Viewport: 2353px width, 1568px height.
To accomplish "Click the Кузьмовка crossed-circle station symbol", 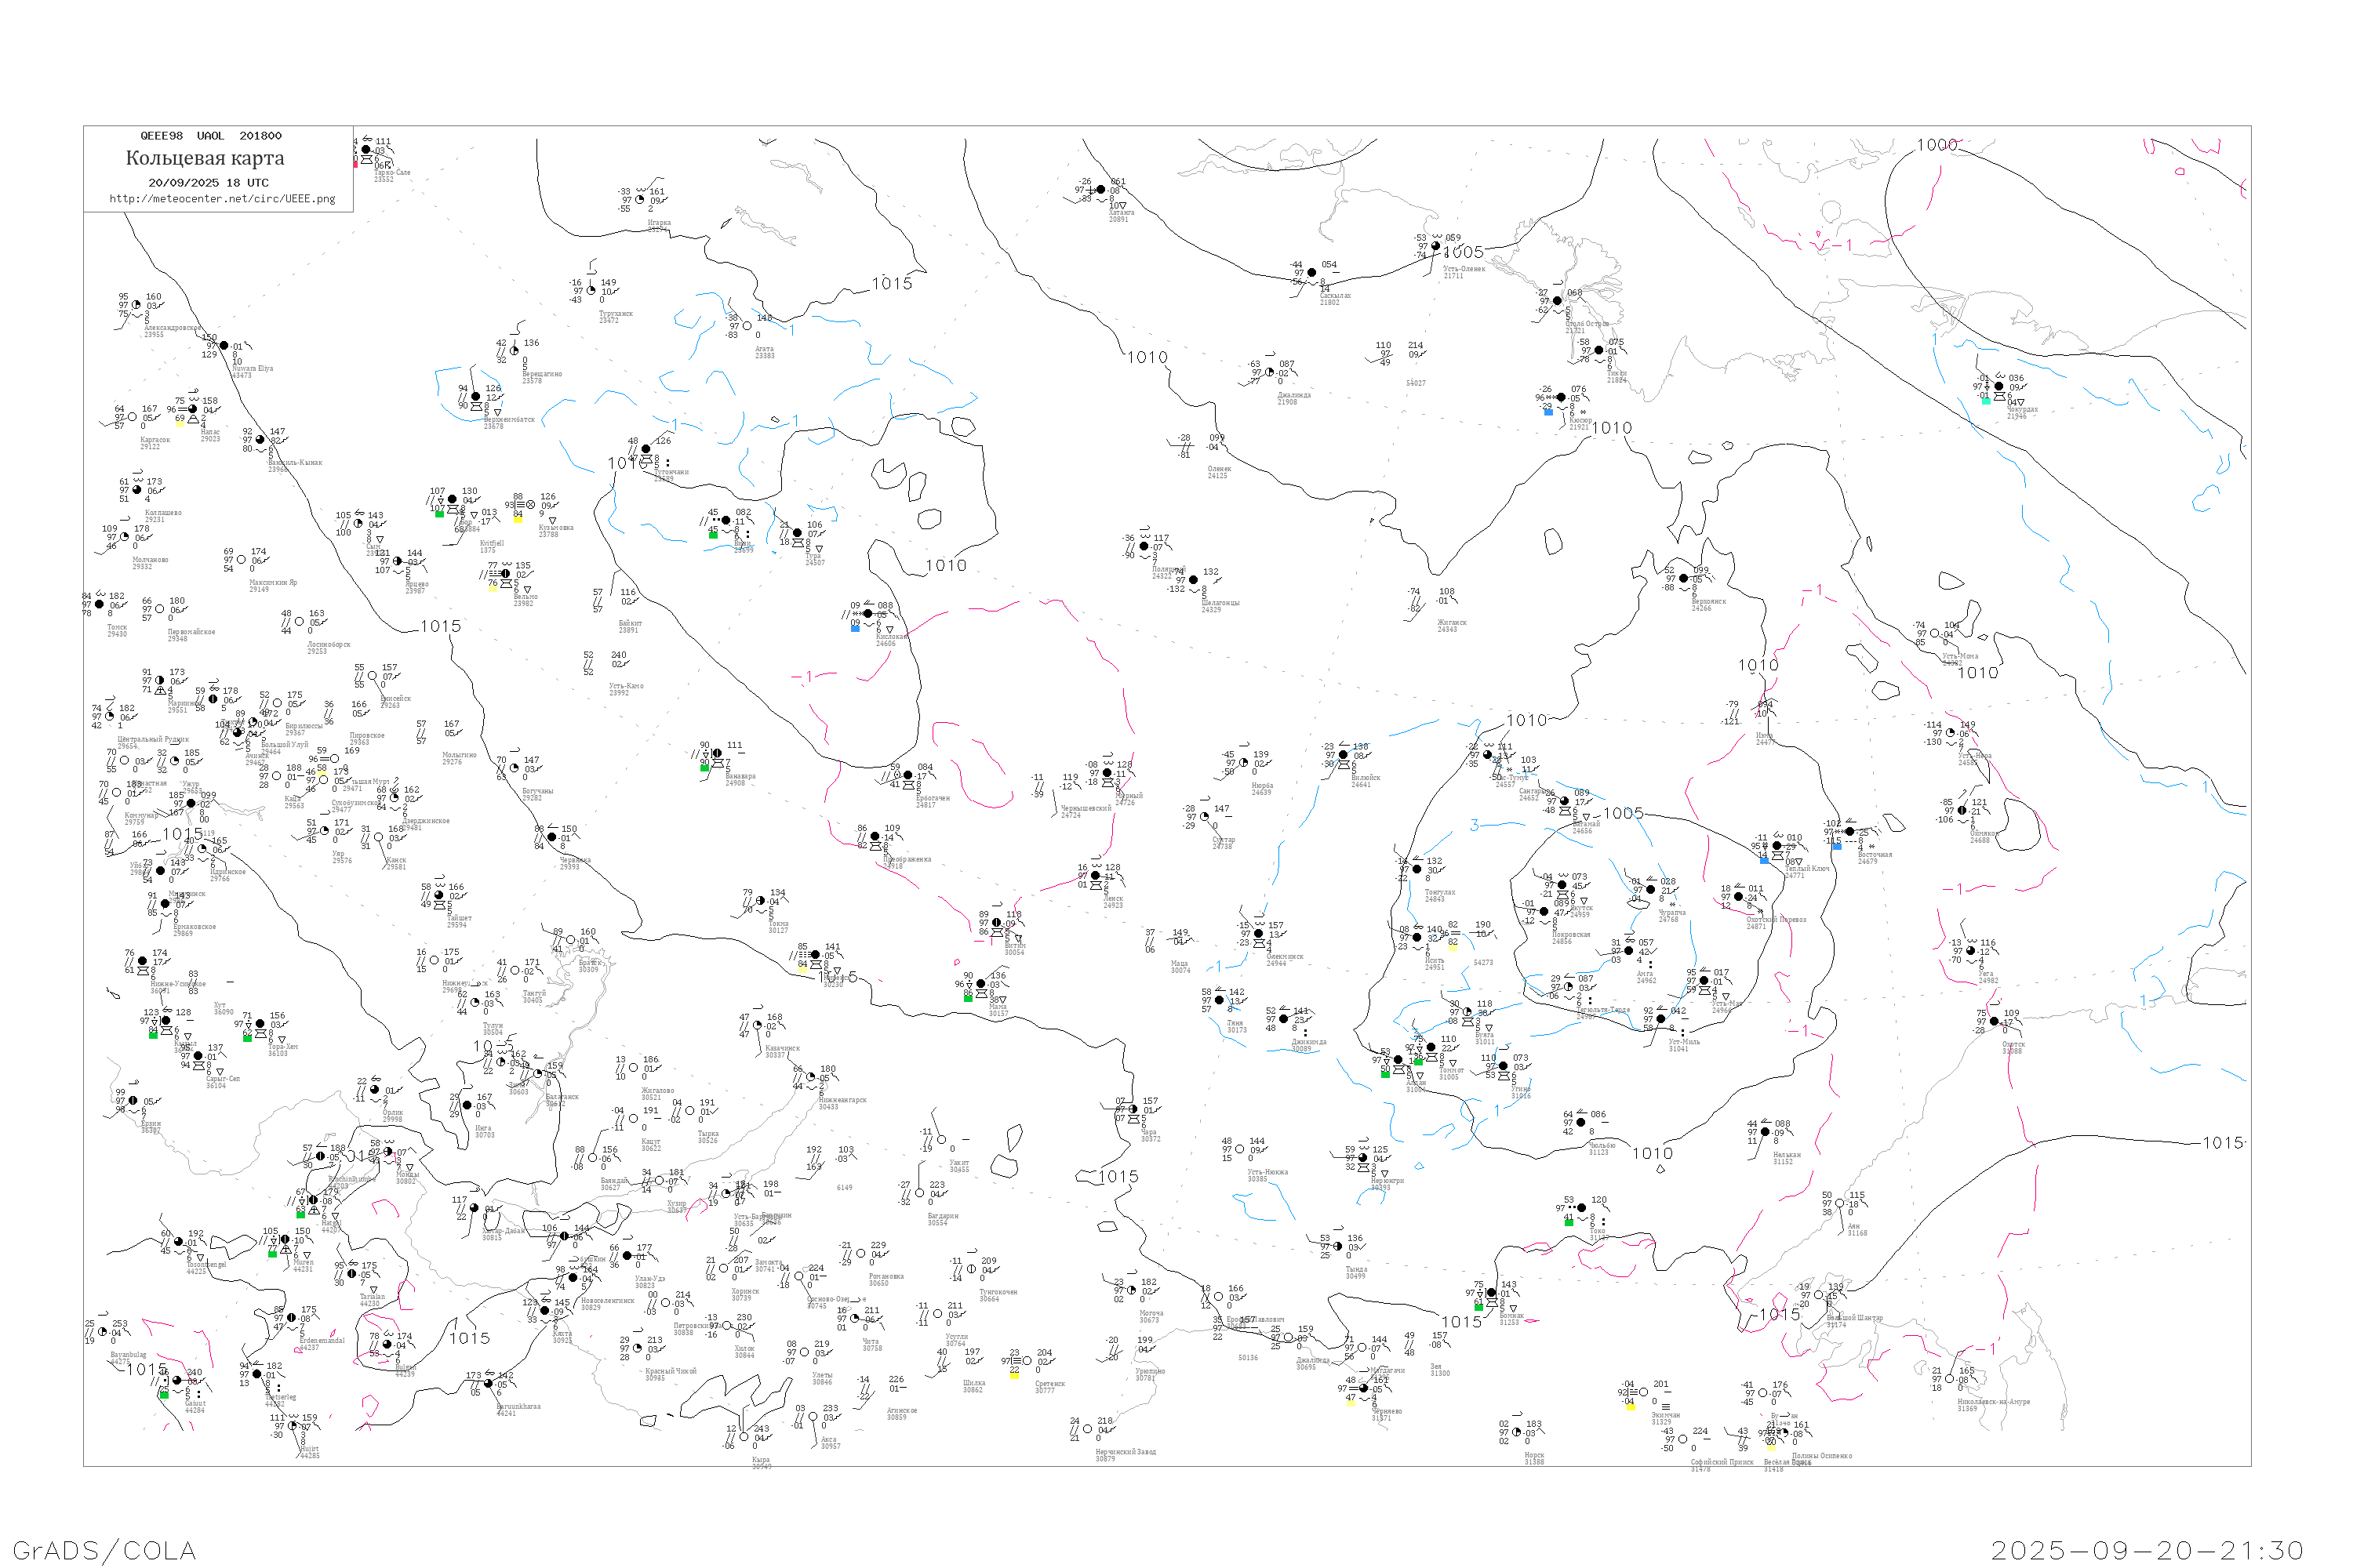I will (x=531, y=505).
